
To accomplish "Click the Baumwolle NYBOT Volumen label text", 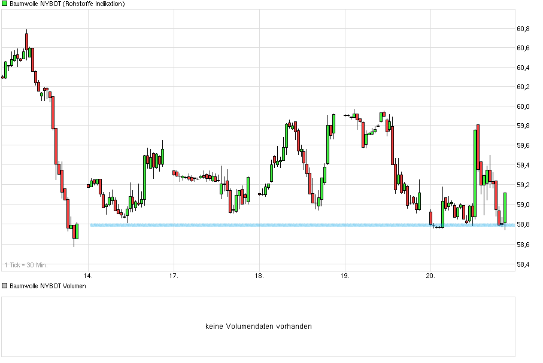I will coord(47,286).
